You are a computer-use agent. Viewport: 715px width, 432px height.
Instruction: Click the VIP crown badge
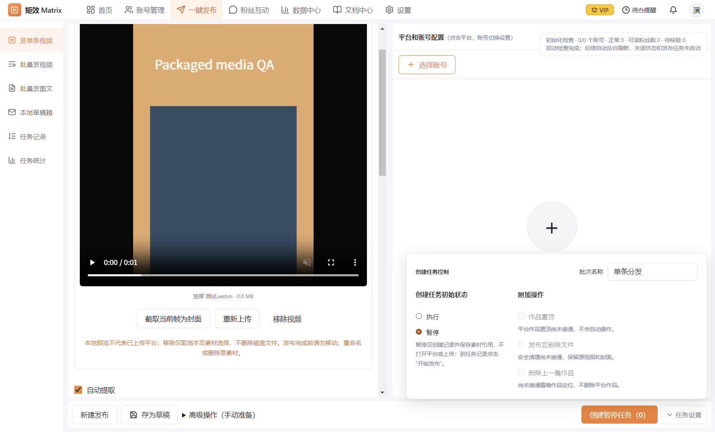click(x=600, y=10)
